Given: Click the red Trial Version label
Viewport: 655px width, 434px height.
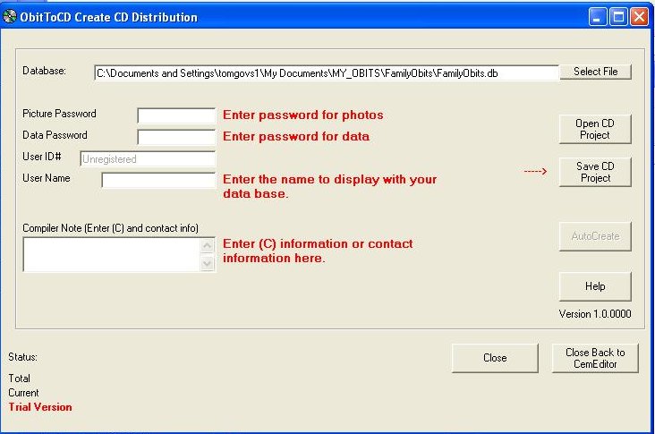Looking at the screenshot, I should click(40, 407).
